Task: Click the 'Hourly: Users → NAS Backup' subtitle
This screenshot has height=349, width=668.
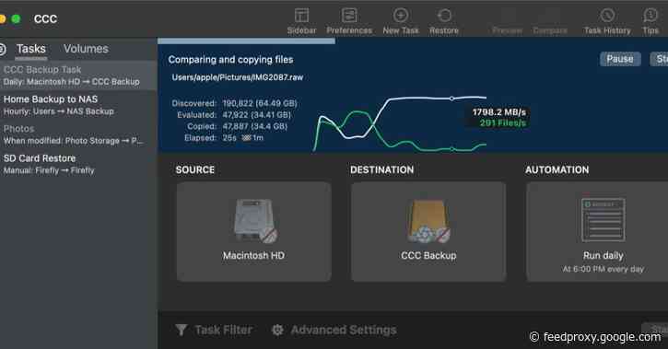Action: pyautogui.click(x=59, y=111)
